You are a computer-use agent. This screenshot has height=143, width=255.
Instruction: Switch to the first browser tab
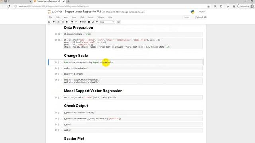pyautogui.click(x=16, y=1)
